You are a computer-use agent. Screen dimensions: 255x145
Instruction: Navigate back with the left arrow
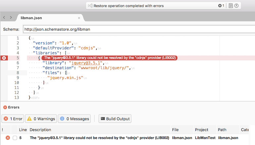tap(4, 18)
